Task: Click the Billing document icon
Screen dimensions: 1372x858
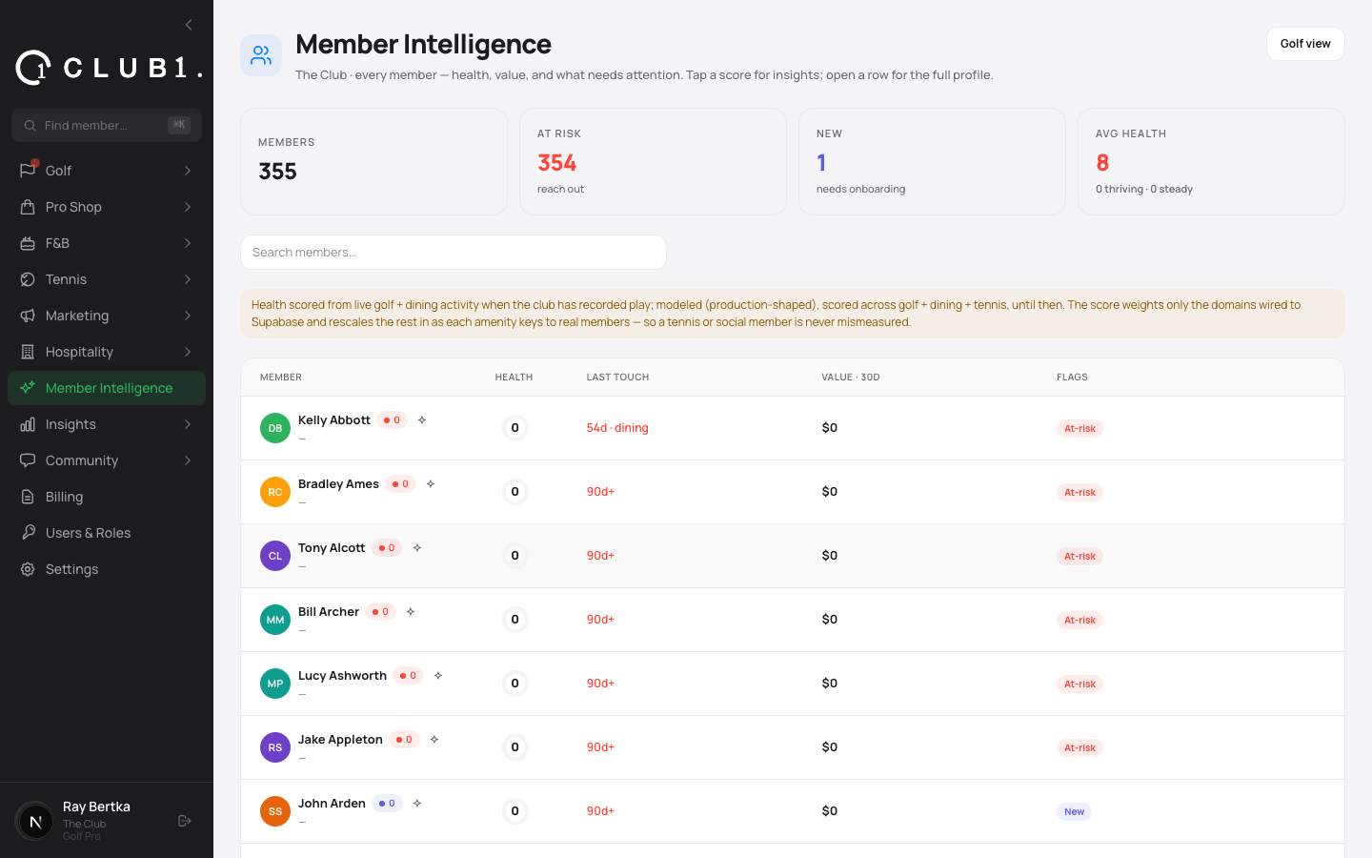Action: [x=28, y=497]
